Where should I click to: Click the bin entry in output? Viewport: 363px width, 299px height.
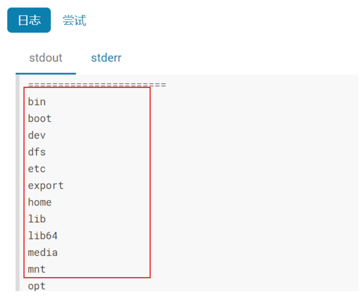coord(37,102)
